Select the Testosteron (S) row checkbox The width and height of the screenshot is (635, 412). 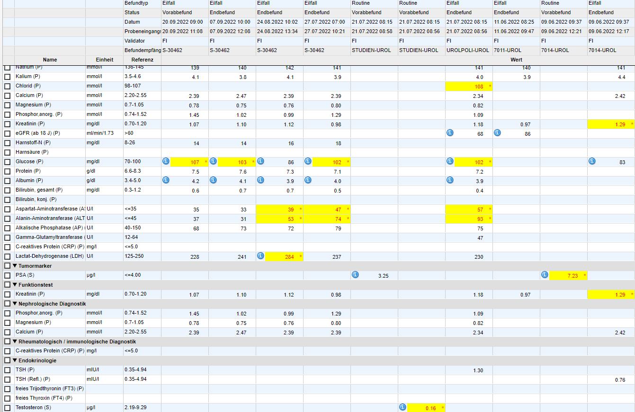click(x=7, y=408)
